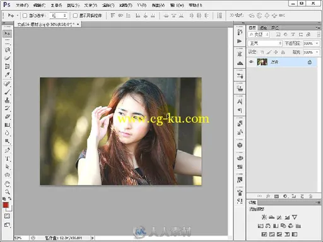Click the Background layer thumbnail

(x=262, y=62)
